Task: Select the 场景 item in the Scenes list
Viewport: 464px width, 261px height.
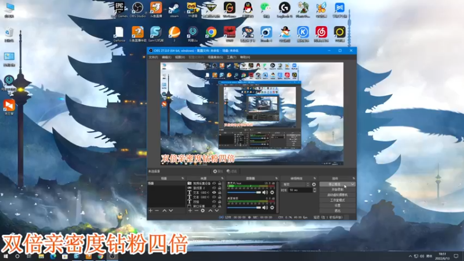Action: click(166, 183)
